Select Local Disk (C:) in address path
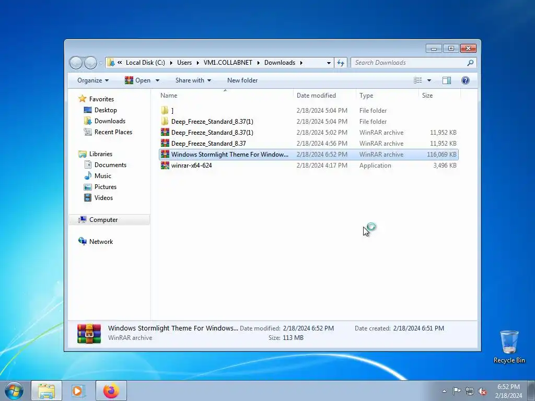This screenshot has height=401, width=535. click(145, 63)
